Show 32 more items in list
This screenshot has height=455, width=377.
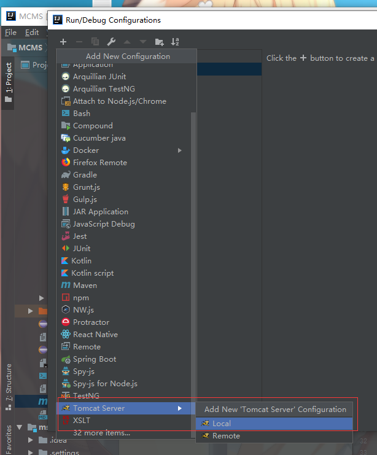(x=124, y=433)
